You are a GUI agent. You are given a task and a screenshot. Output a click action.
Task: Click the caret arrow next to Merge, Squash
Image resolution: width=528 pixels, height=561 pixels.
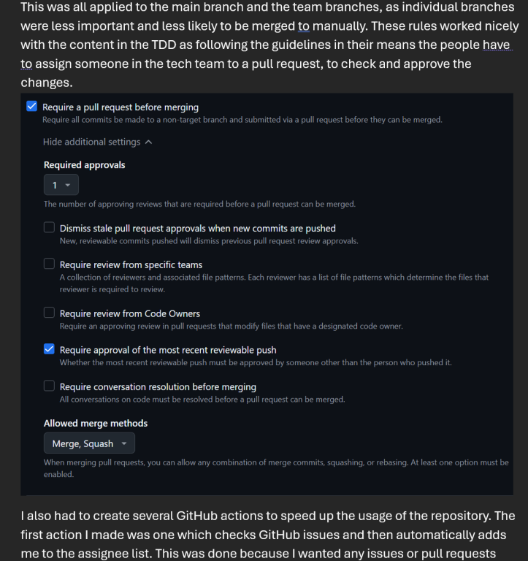pyautogui.click(x=124, y=443)
